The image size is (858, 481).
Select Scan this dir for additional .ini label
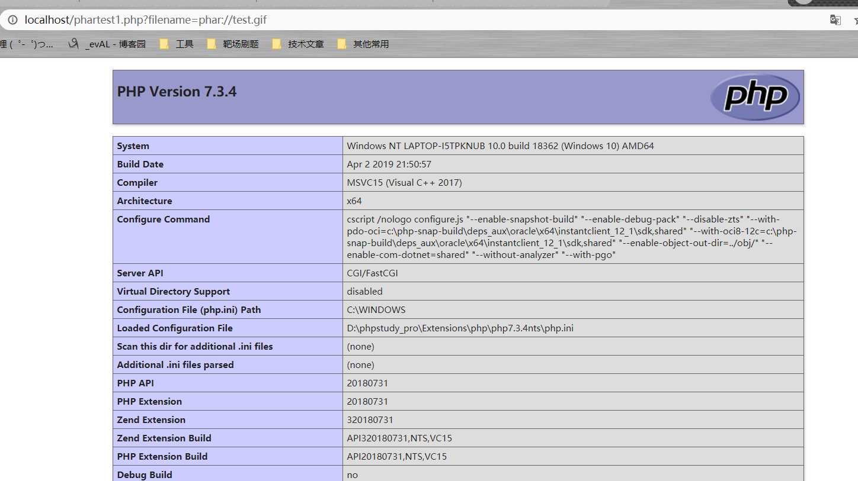pos(195,347)
